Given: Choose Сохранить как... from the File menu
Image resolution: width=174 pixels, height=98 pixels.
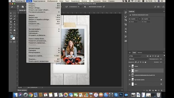Looking at the screenshot, I should click(43, 24).
